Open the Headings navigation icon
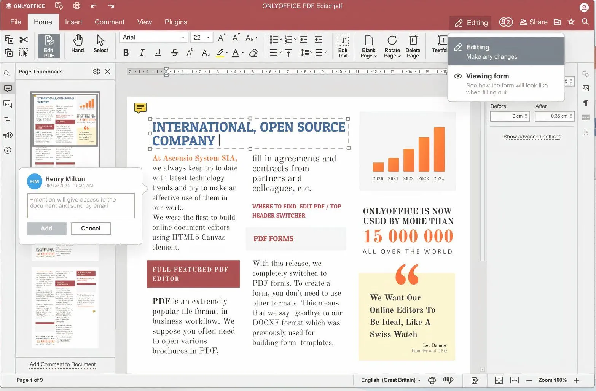 point(7,120)
